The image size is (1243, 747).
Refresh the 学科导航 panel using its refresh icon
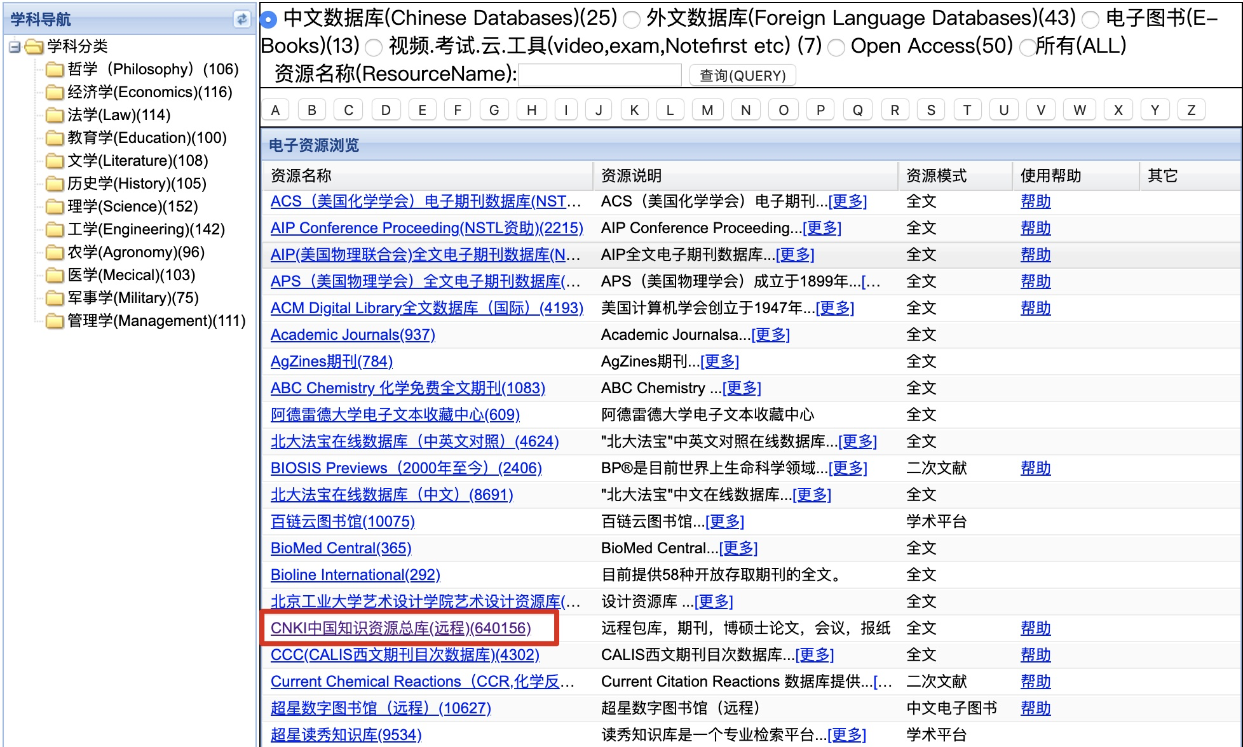(241, 19)
